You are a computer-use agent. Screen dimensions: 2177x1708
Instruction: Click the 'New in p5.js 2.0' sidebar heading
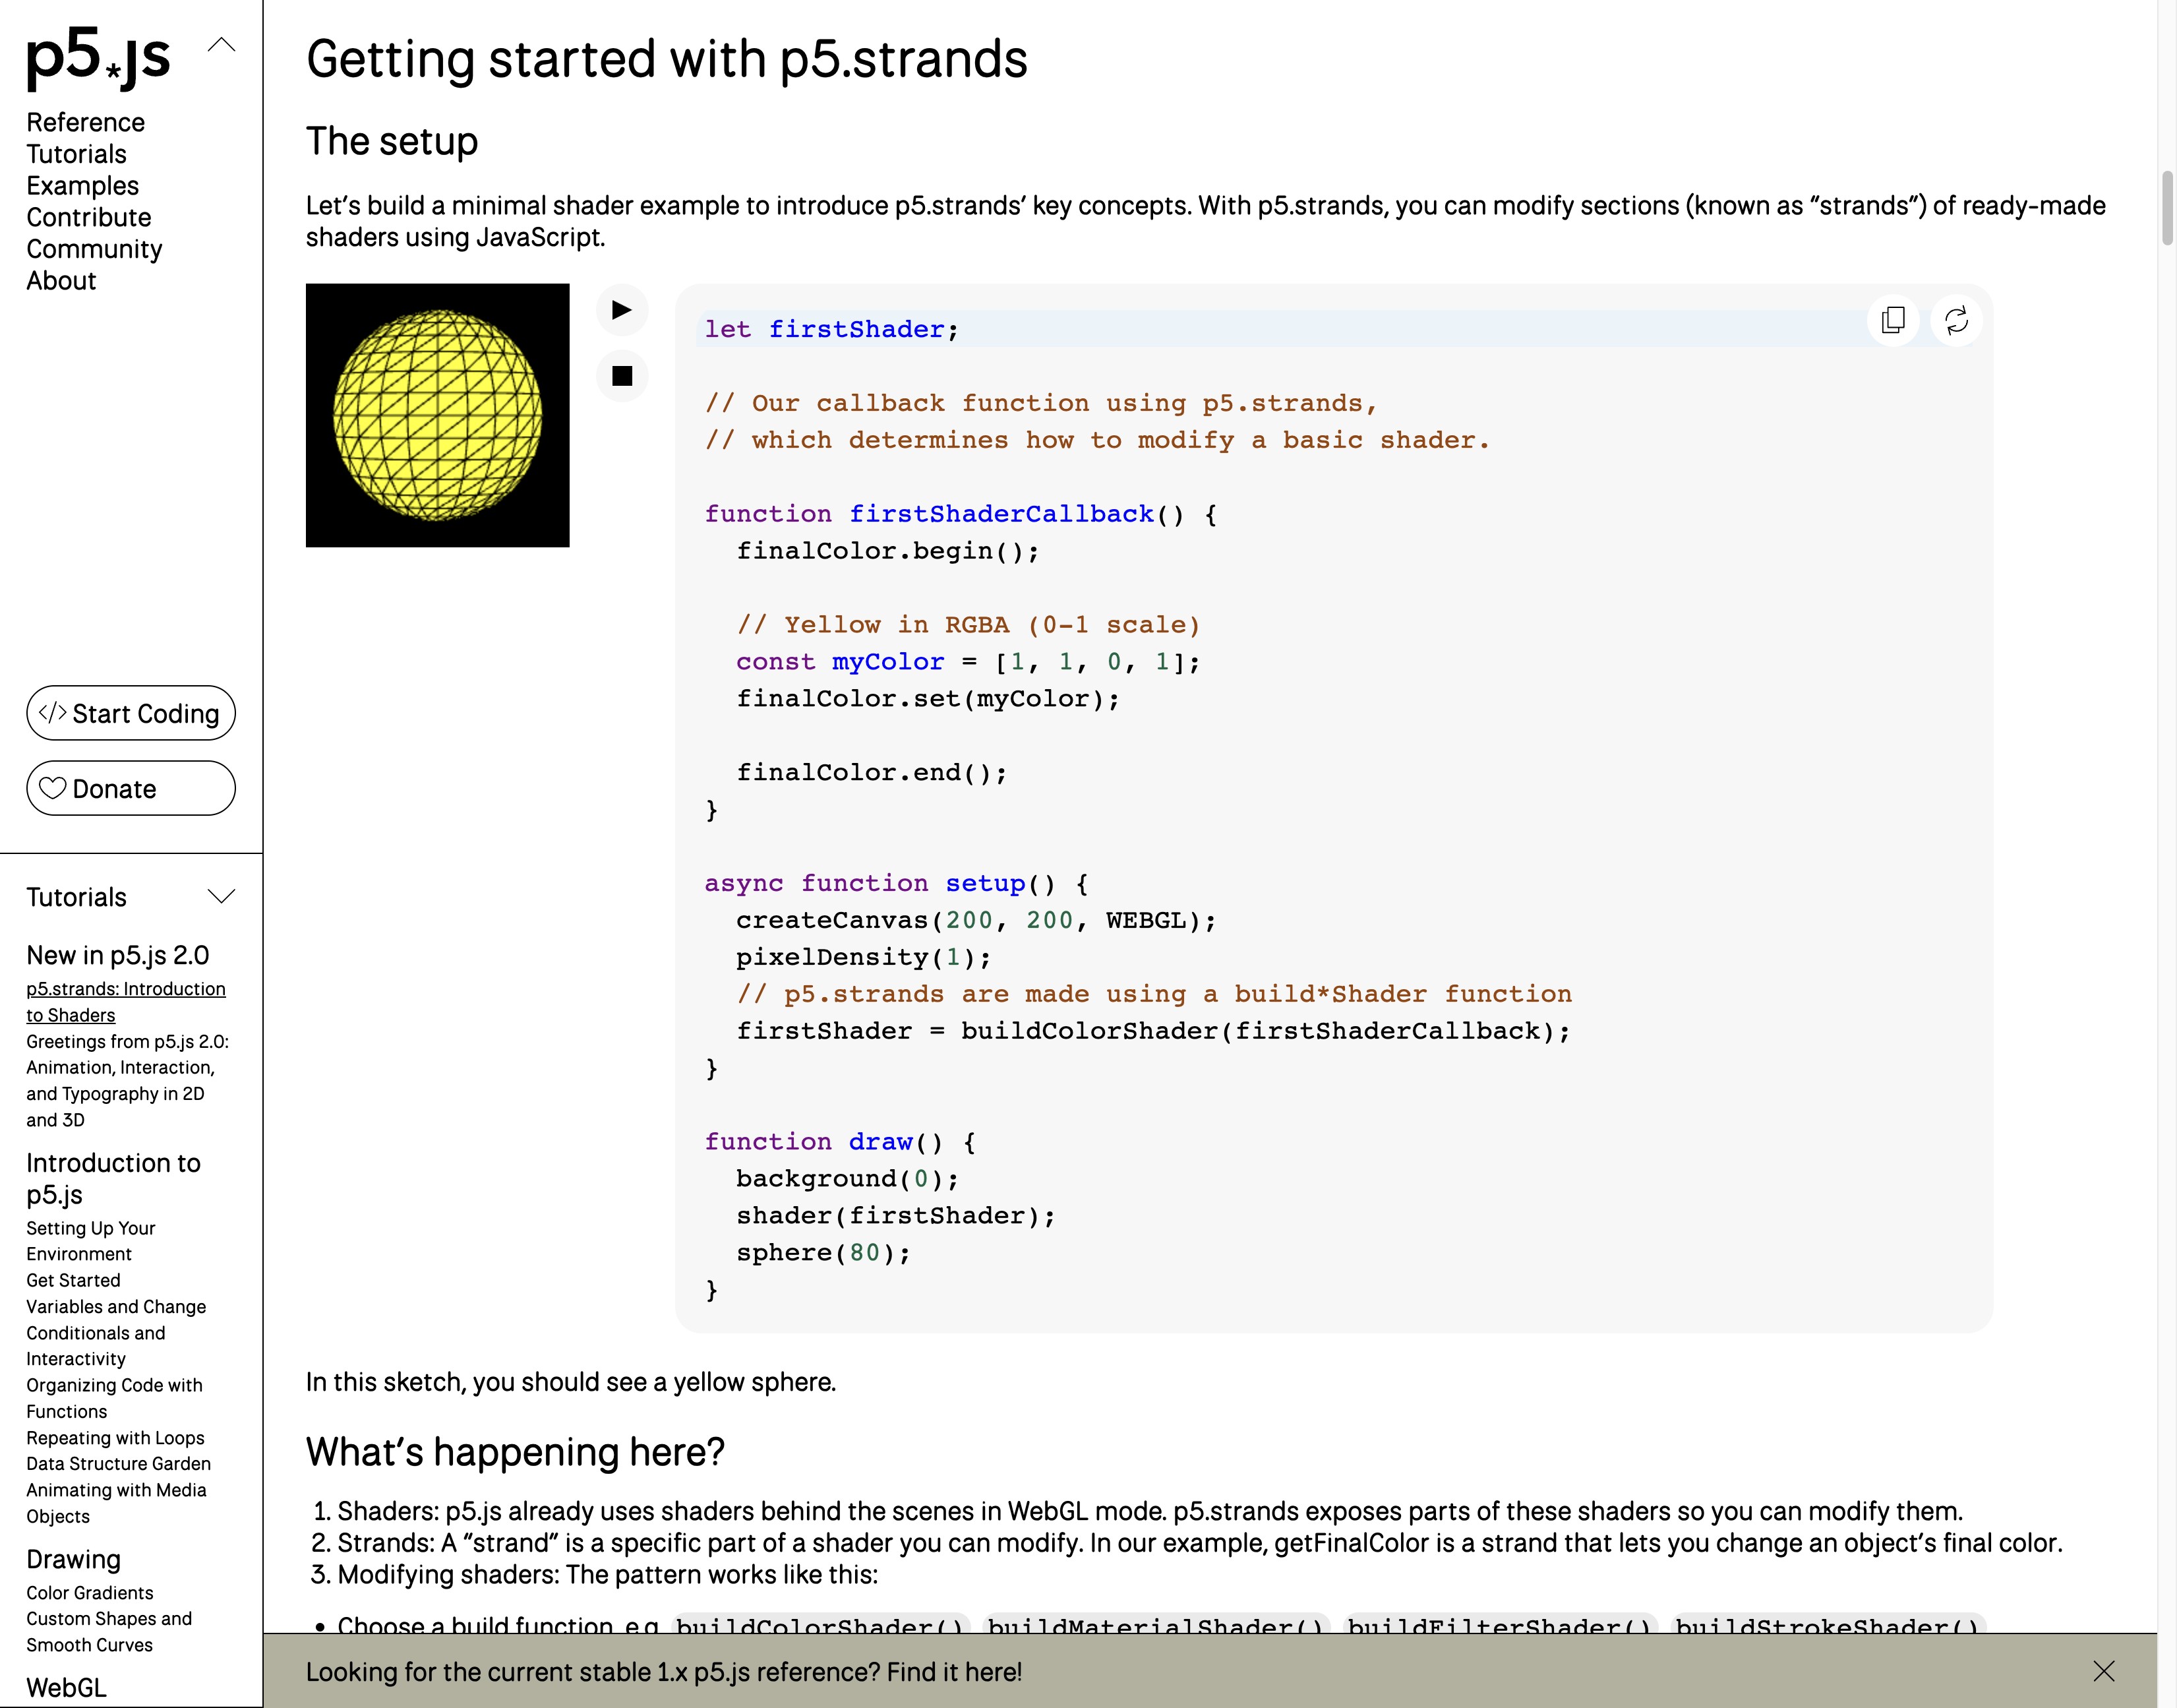tap(118, 955)
